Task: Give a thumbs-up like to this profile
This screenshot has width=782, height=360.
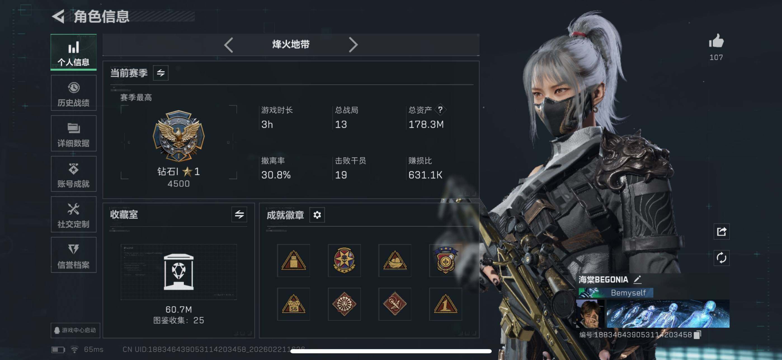Action: coord(716,41)
